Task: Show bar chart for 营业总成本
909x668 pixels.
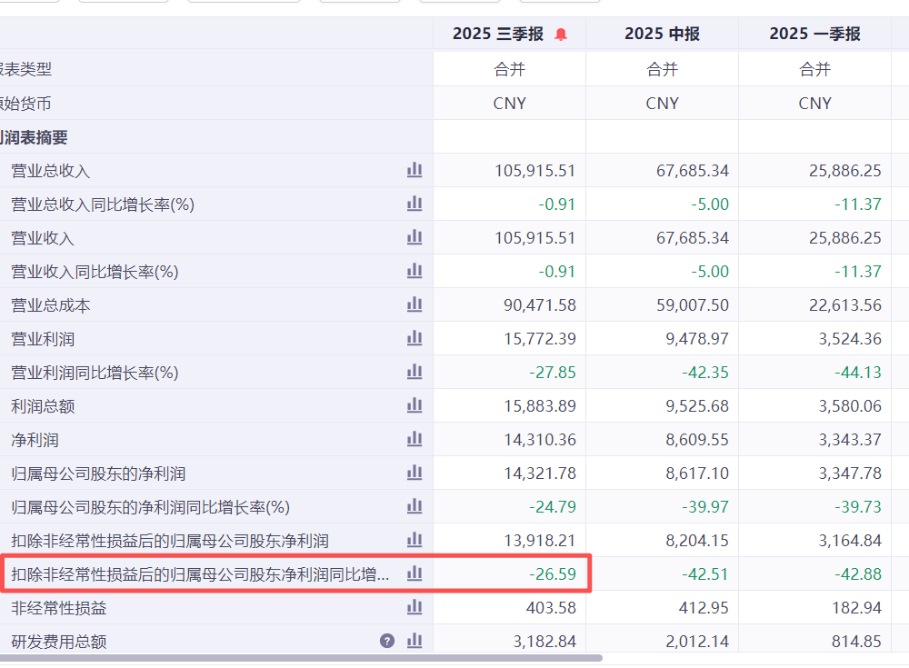Action: pyautogui.click(x=415, y=304)
